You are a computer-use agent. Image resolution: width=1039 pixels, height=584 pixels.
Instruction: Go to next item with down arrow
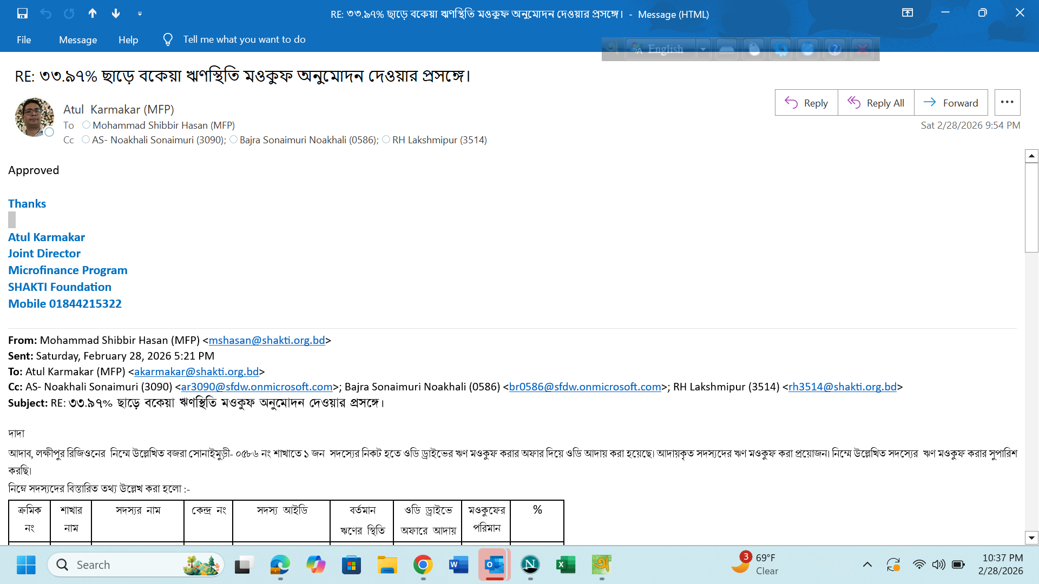[116, 14]
